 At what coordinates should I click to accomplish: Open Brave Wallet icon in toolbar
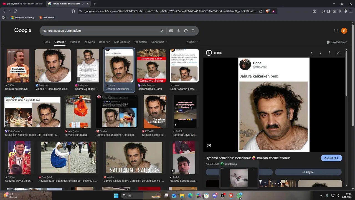tap(334, 11)
